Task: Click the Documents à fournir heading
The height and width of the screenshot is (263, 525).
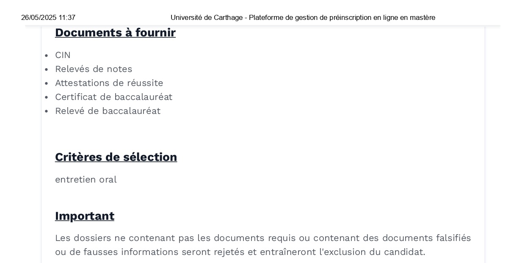Action: (x=115, y=33)
